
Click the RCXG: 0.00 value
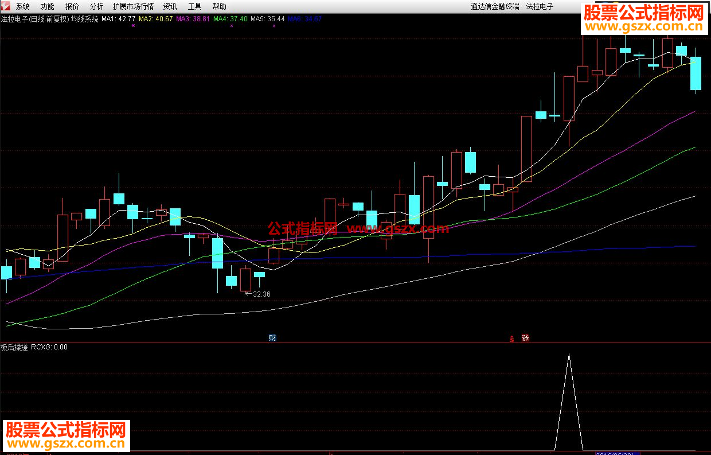[49, 347]
